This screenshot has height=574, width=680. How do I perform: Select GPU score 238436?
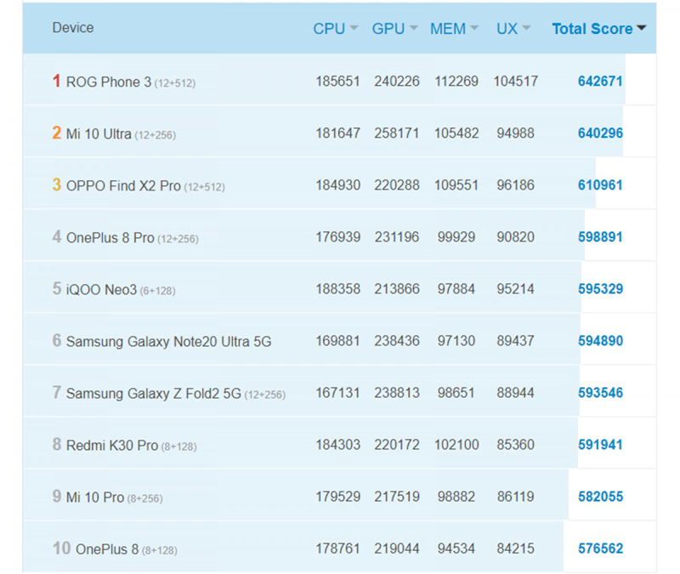click(397, 341)
